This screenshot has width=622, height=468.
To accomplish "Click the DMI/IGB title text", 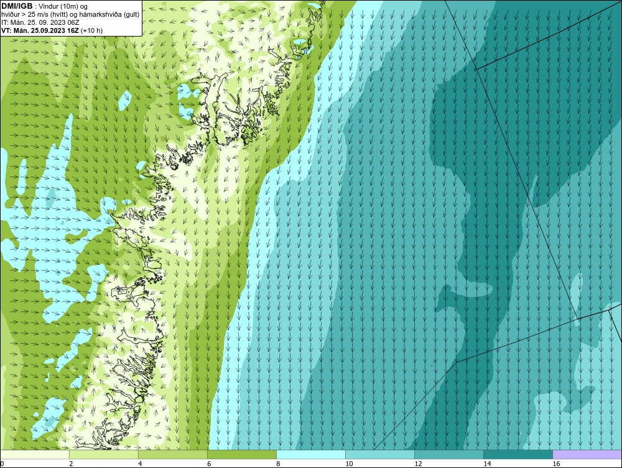I will click(x=17, y=6).
